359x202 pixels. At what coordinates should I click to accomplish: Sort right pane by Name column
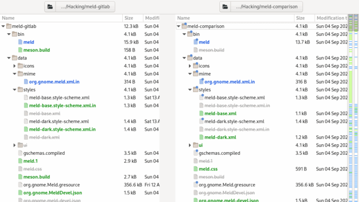pyautogui.click(x=234, y=18)
